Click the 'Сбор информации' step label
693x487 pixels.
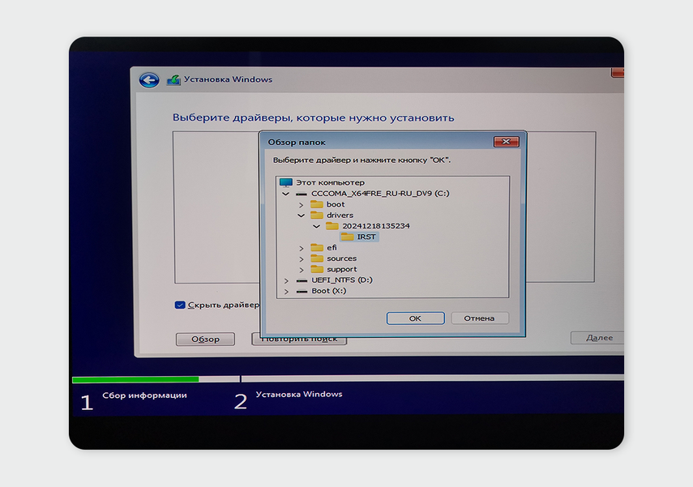click(x=144, y=395)
